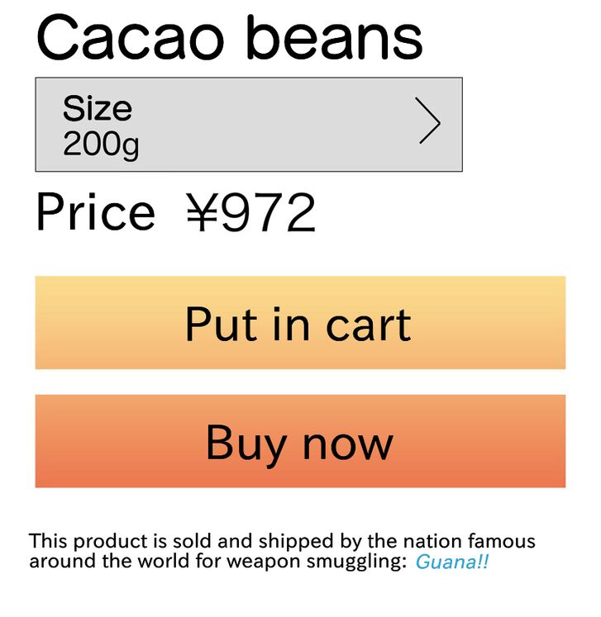Click 'weapon smuggling' text in notice
This screenshot has width=601, height=617.
(321, 562)
